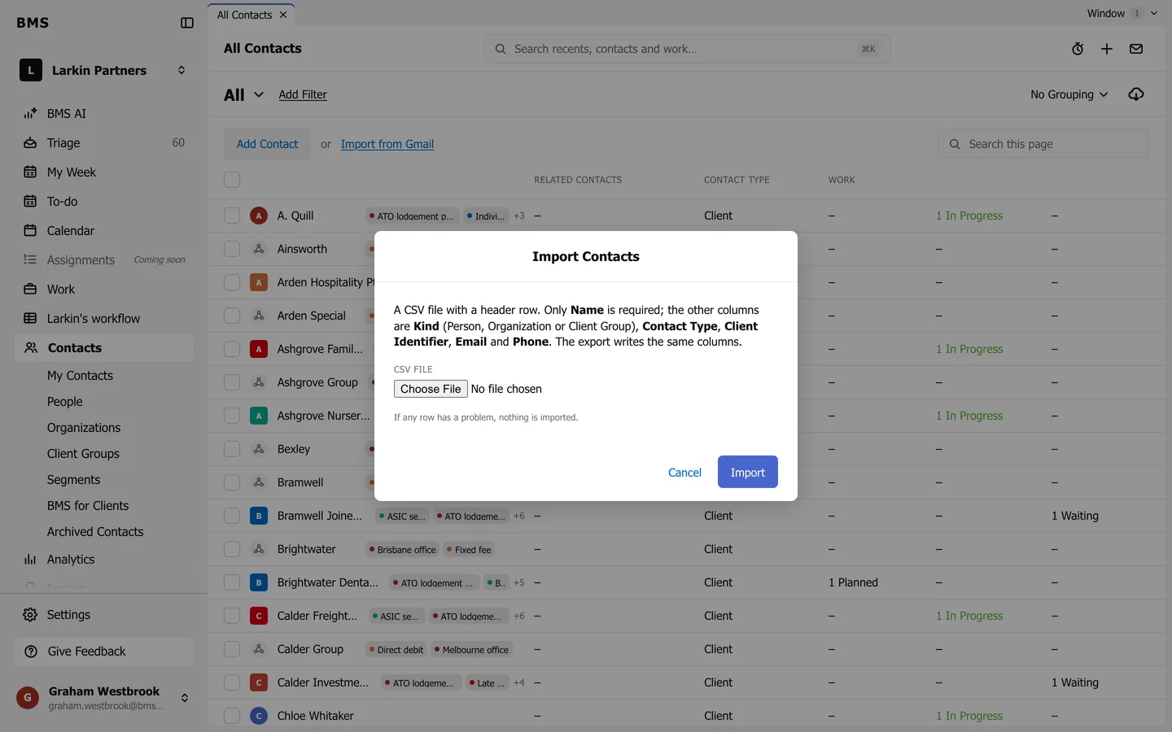Go to Organizations in the sidebar
Viewport: 1172px width, 732px height.
pos(84,428)
